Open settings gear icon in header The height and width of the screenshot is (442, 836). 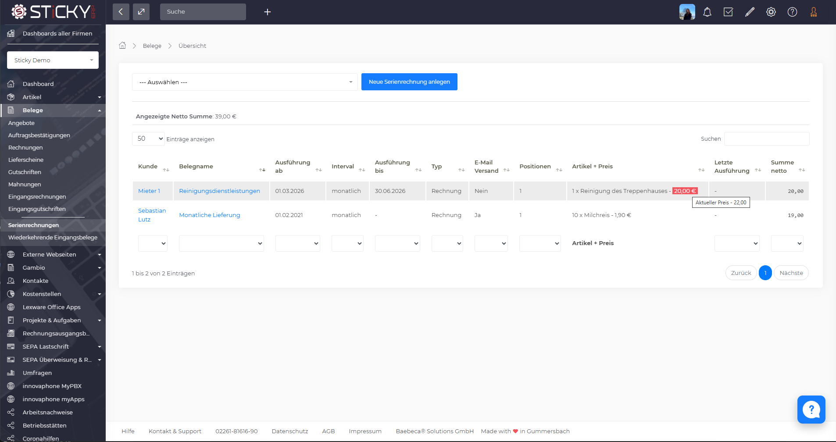[x=771, y=12]
